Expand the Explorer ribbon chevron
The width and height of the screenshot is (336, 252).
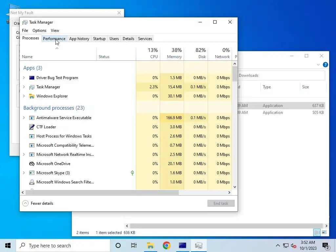tap(318, 65)
